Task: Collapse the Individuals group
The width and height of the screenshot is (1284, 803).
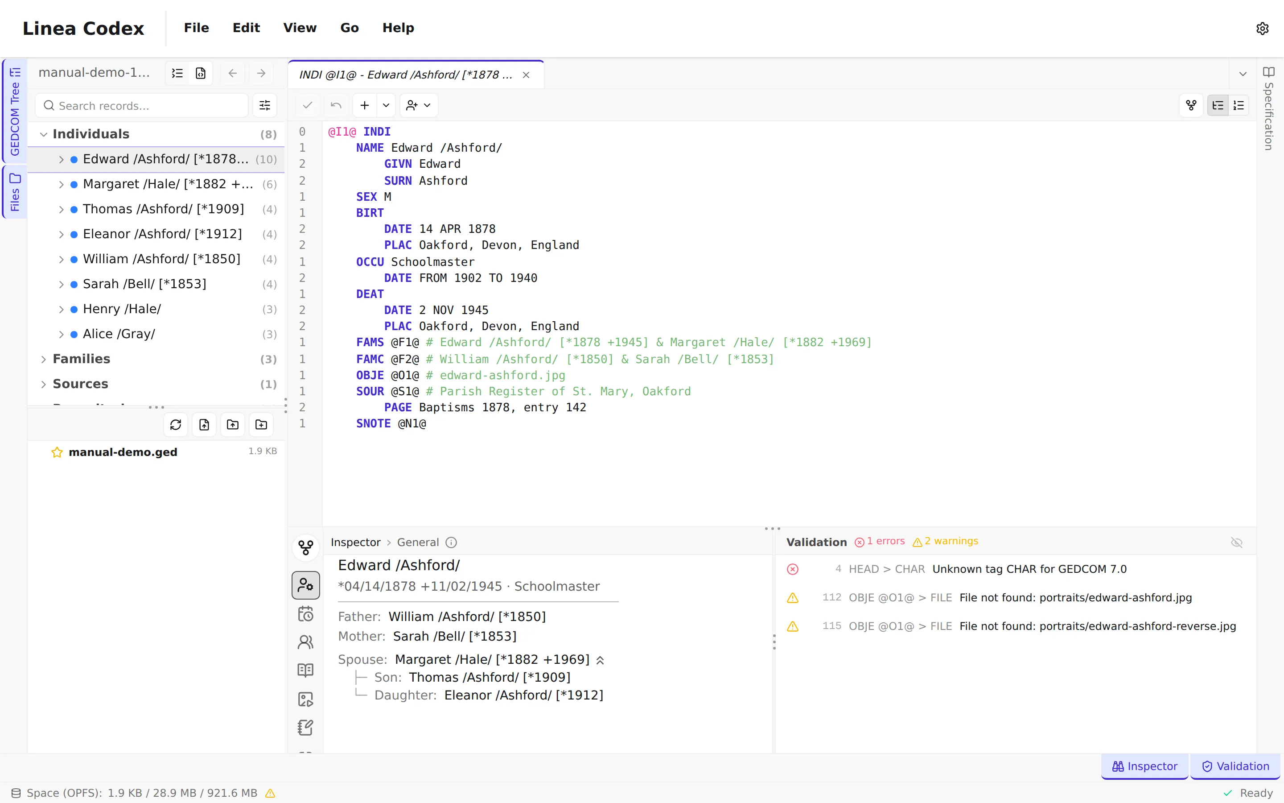Action: pos(44,134)
